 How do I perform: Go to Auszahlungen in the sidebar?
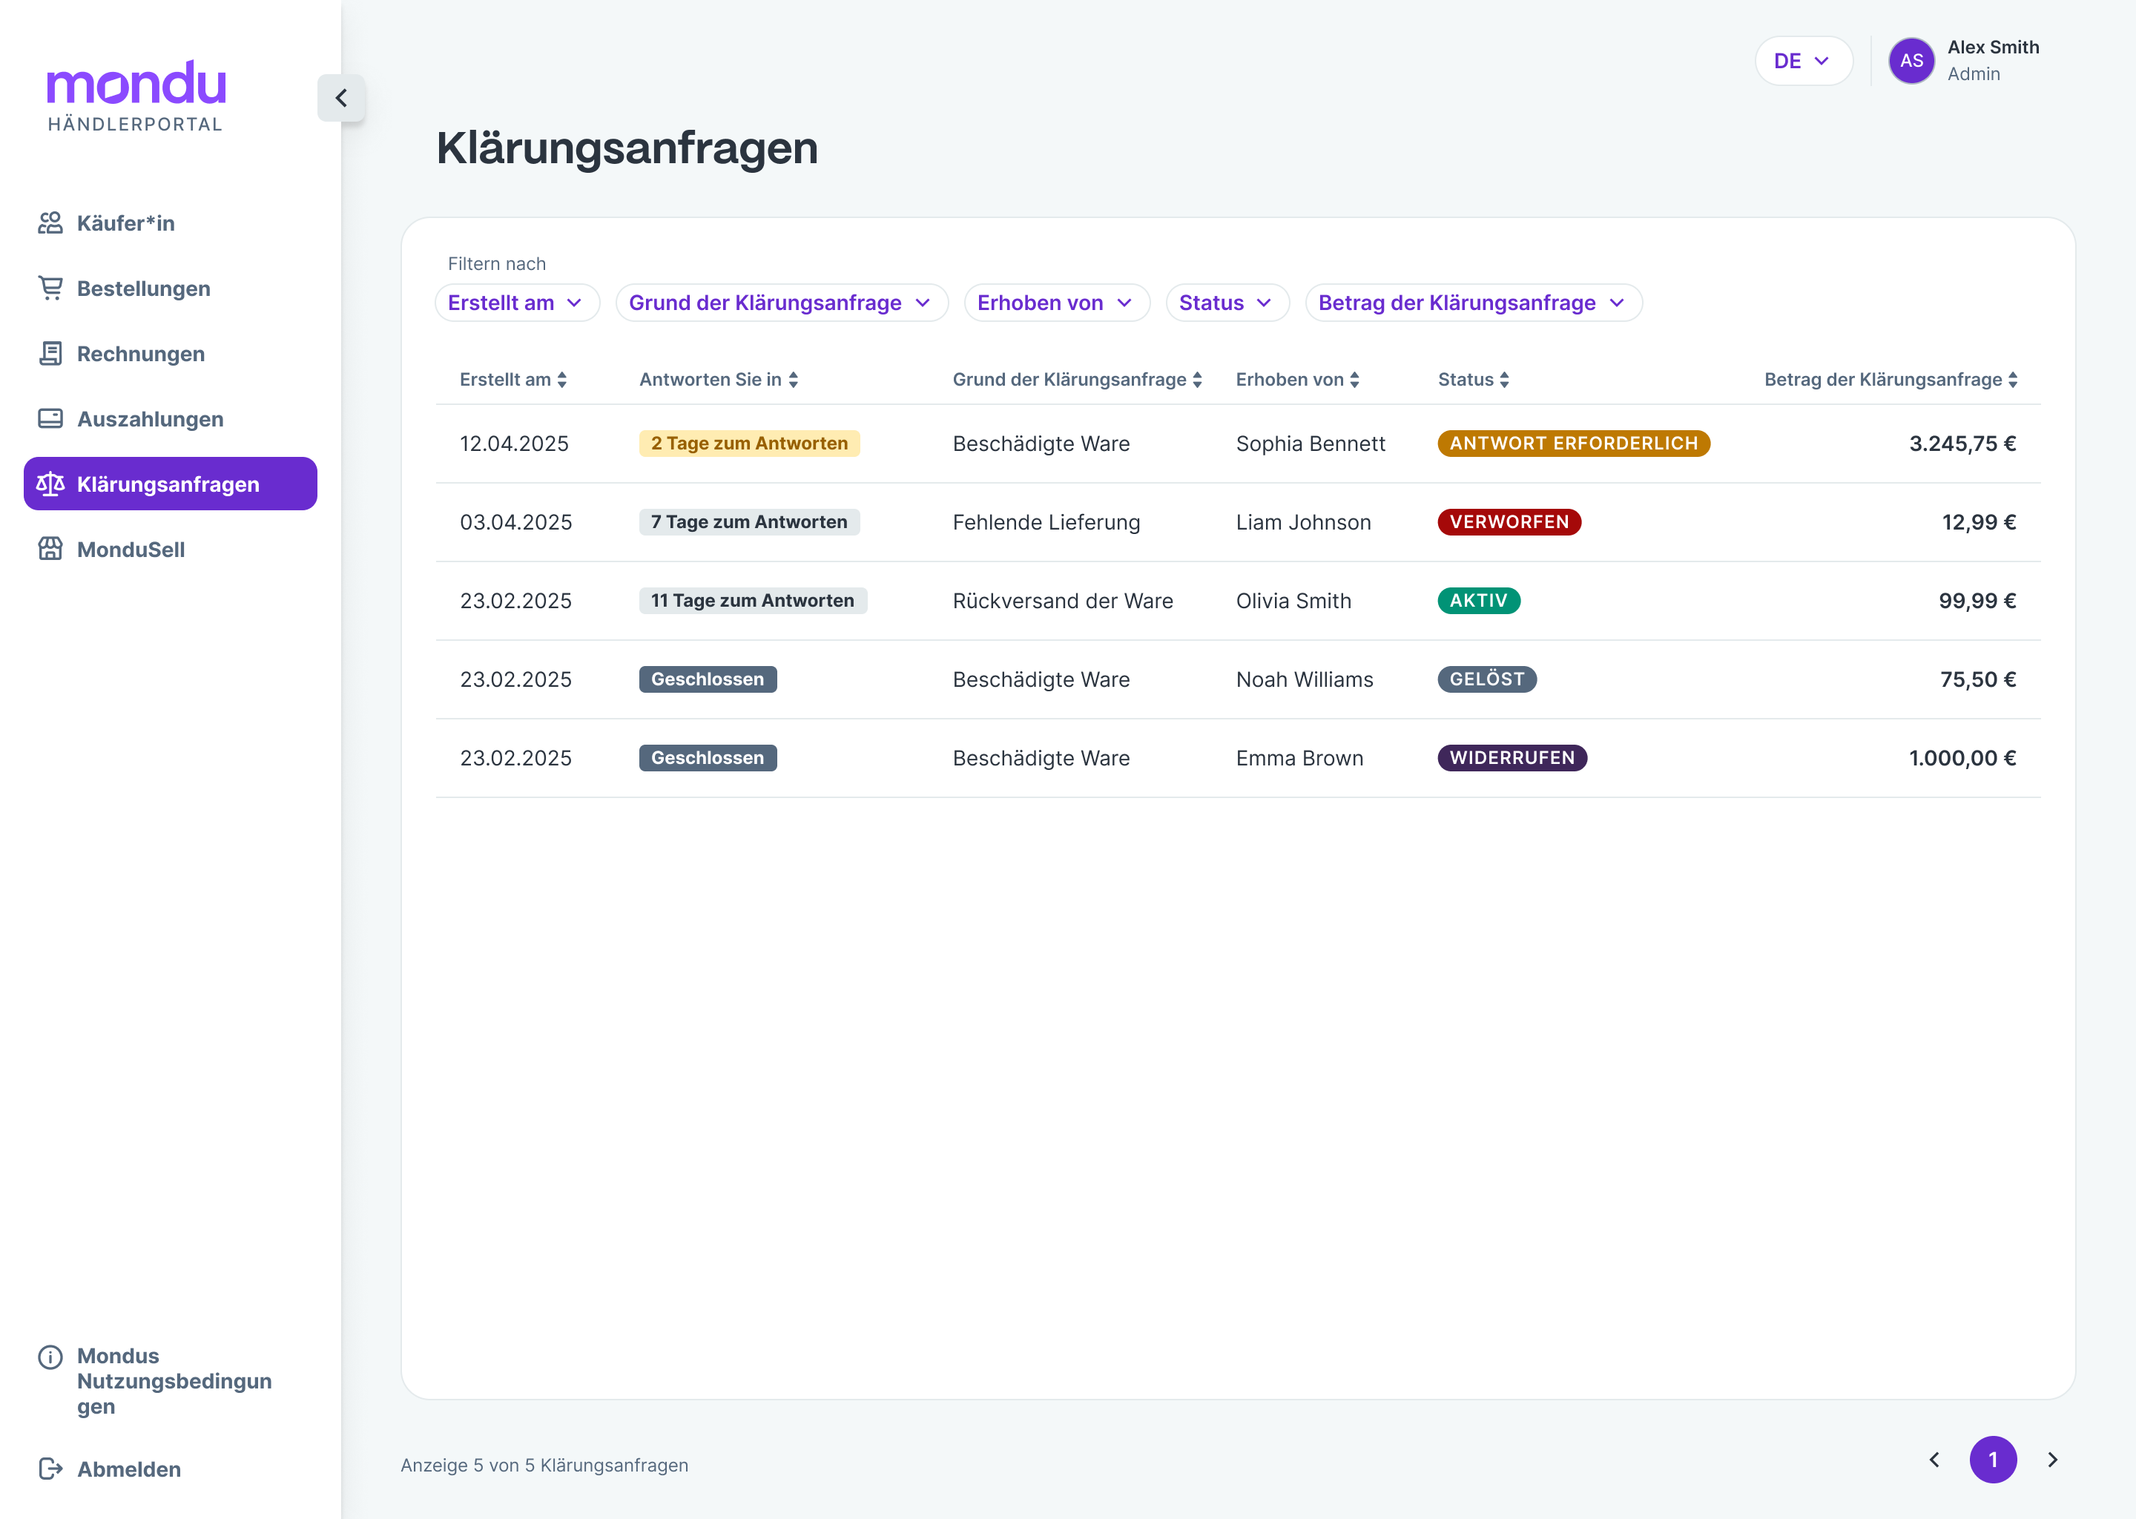pyautogui.click(x=150, y=419)
